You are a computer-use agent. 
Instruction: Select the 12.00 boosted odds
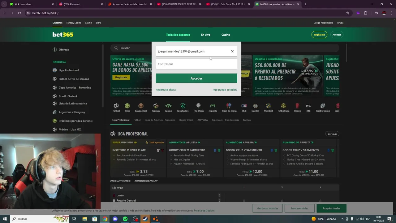(257, 171)
